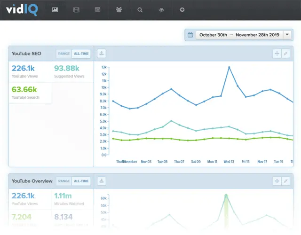Open the film strip videos icon
The height and width of the screenshot is (235, 301).
coord(76,10)
